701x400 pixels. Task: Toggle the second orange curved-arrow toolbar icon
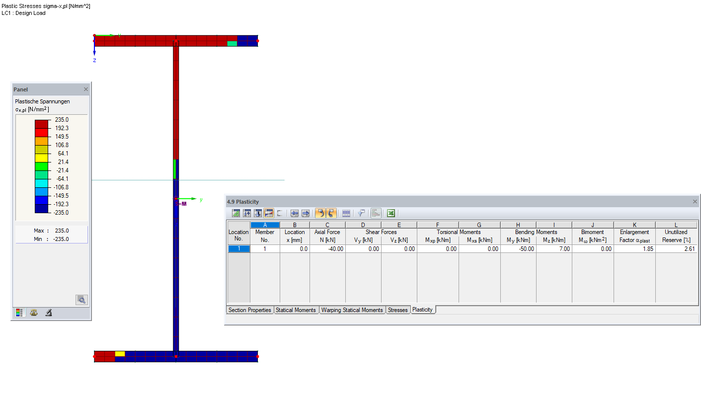click(331, 213)
